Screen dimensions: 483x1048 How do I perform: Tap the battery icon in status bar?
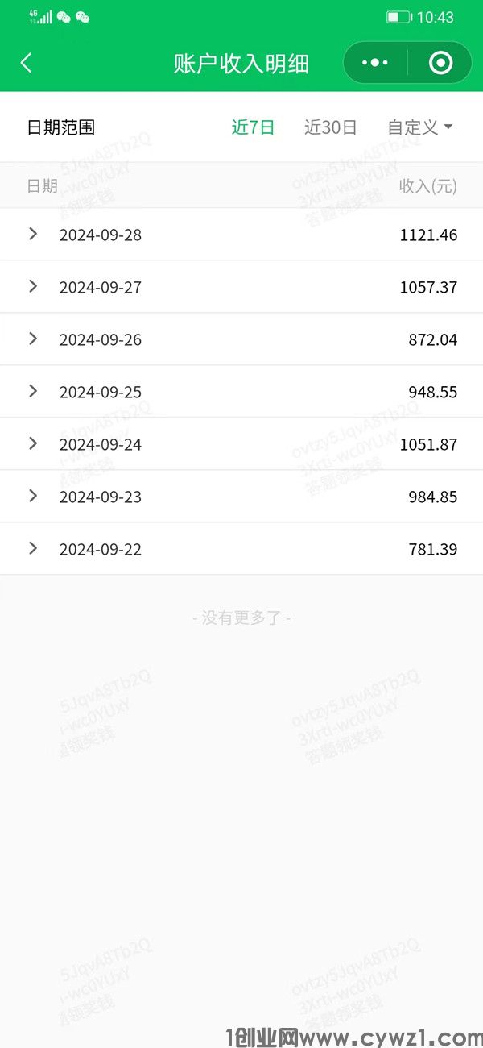click(399, 17)
